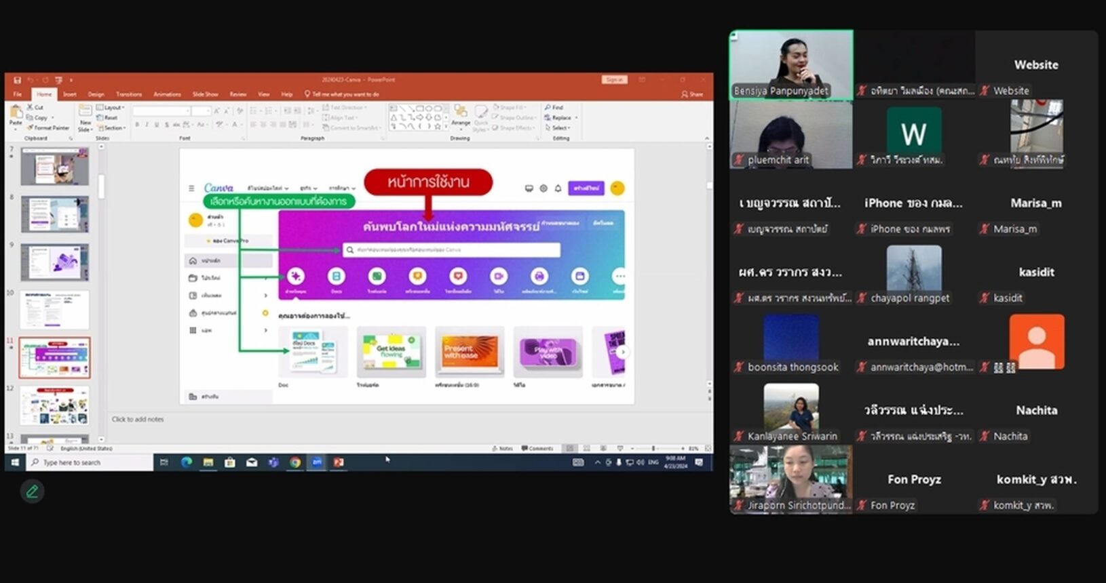
Task: Toggle the Comments pane from status bar
Action: tap(537, 448)
